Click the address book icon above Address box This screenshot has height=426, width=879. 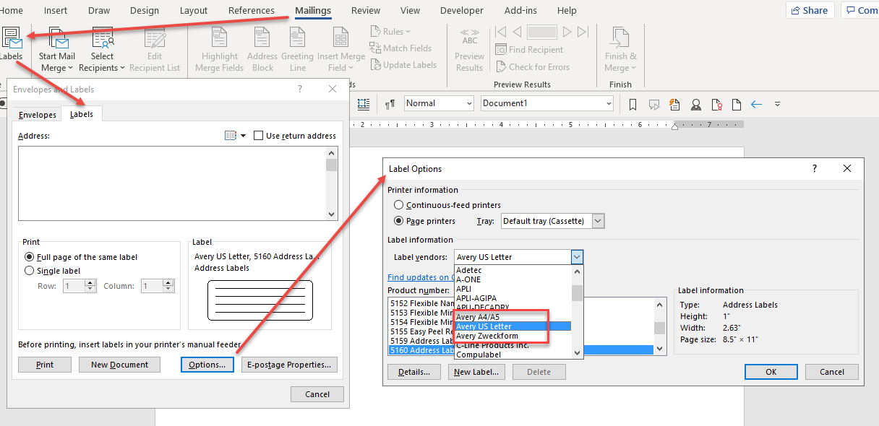[231, 136]
